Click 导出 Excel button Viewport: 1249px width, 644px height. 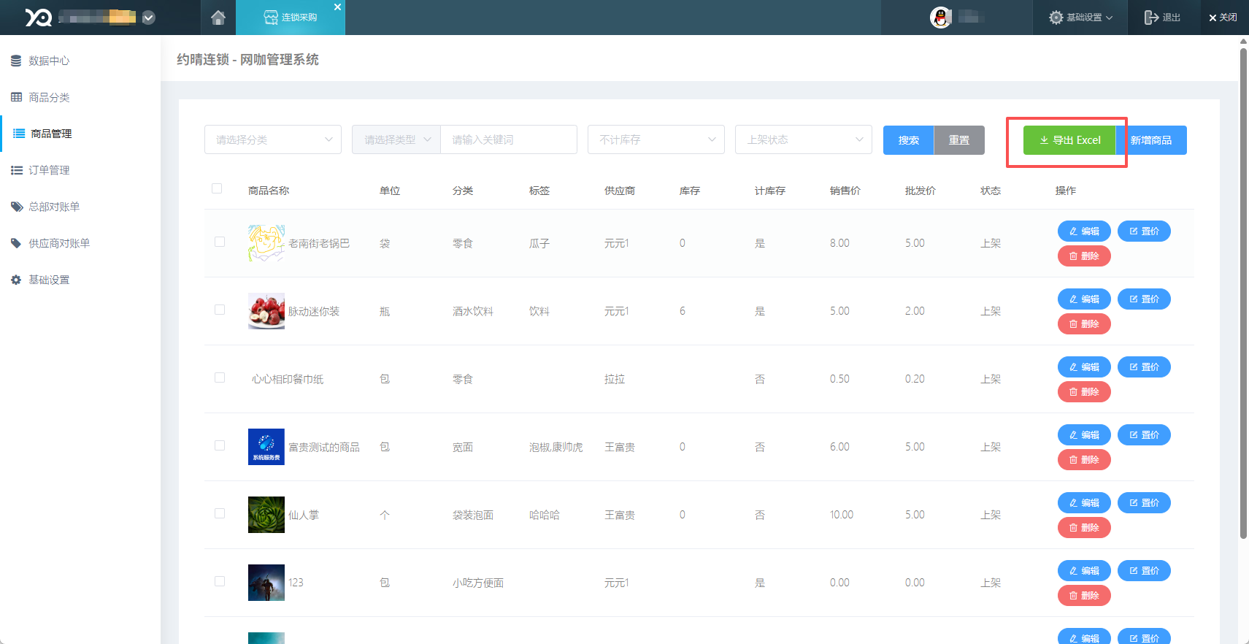pyautogui.click(x=1069, y=140)
